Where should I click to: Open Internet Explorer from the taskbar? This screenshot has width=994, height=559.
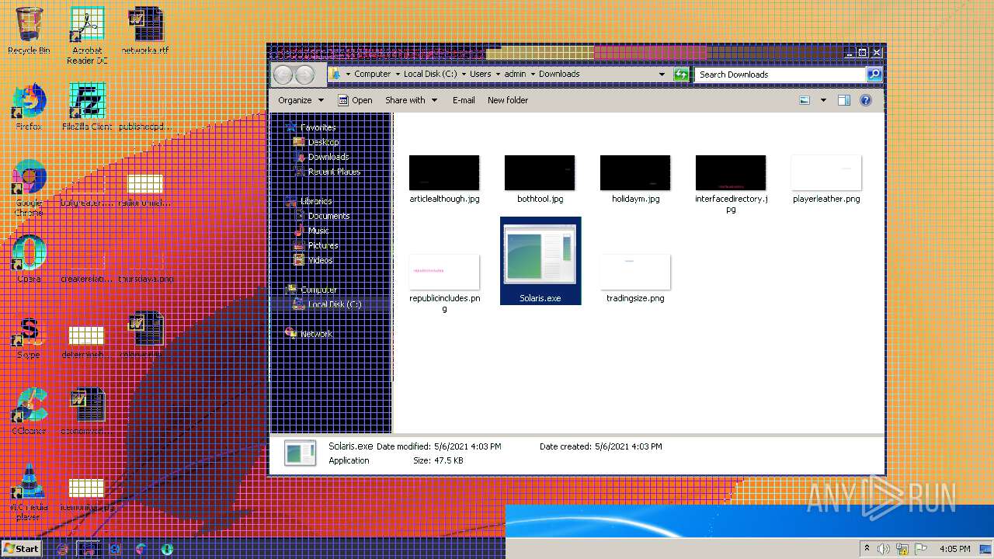[62, 549]
